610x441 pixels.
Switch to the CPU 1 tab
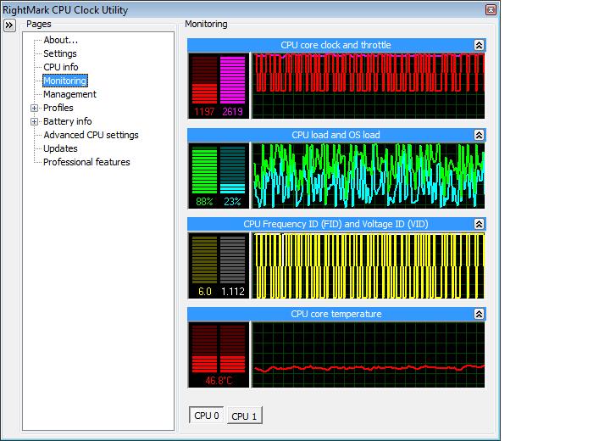coord(244,416)
